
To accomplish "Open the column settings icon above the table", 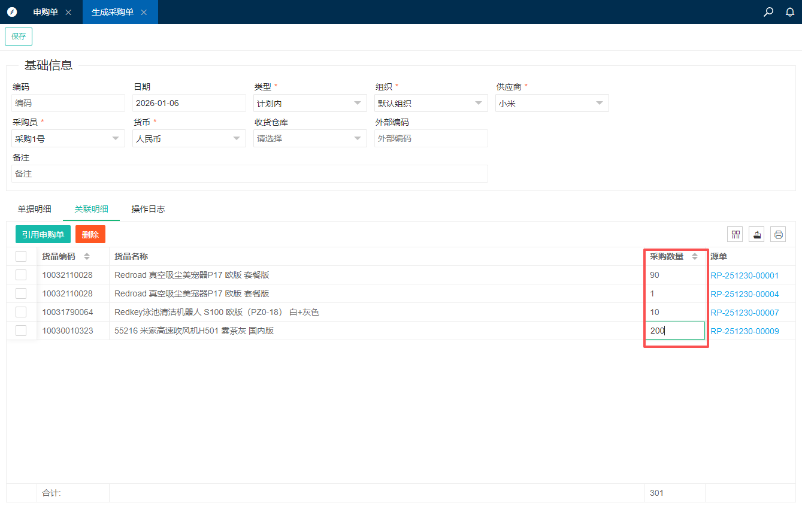I will point(735,235).
